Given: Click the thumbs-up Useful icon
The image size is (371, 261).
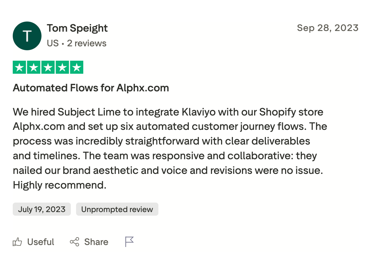Looking at the screenshot, I should 17,242.
